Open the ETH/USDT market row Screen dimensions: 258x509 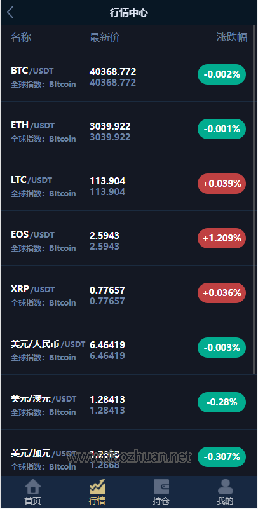[x=127, y=129]
